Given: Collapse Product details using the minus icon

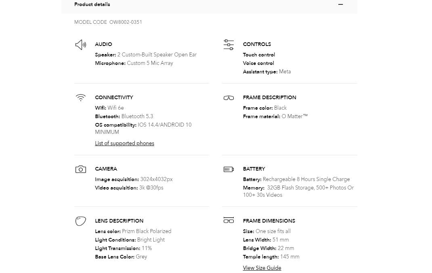Looking at the screenshot, I should (340, 4).
